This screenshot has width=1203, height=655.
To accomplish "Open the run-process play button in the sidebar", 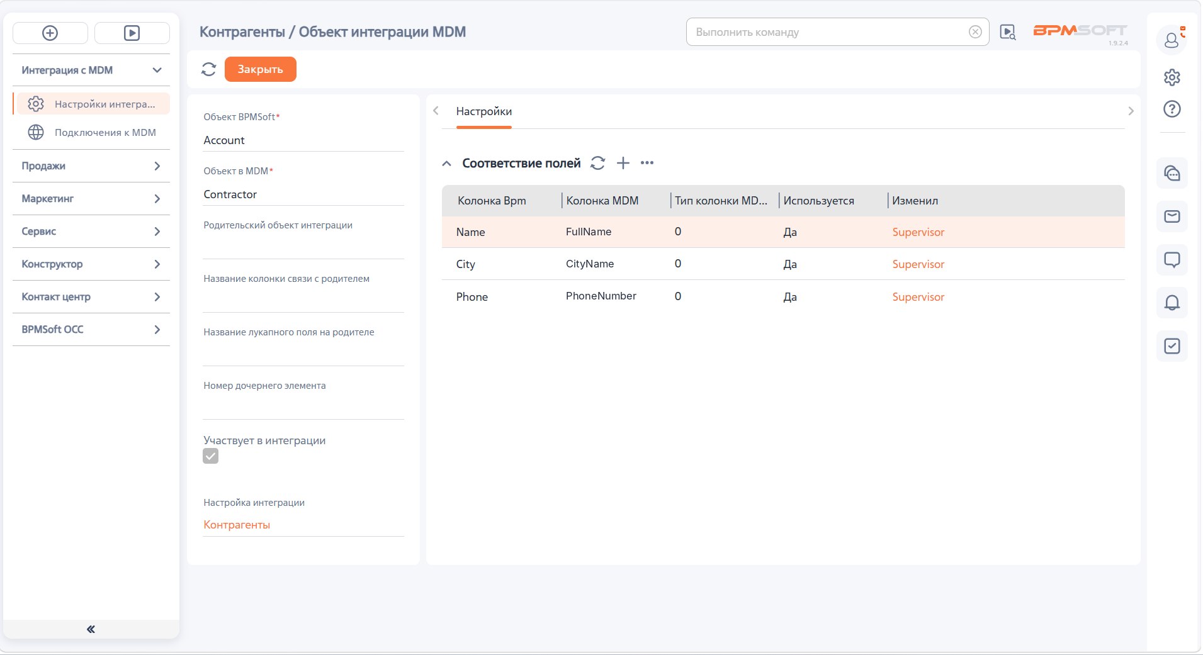I will click(x=132, y=33).
